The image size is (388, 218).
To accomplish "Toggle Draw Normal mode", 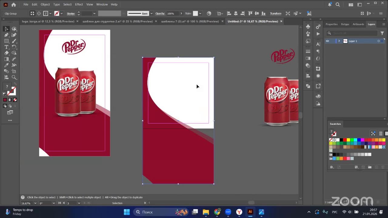I will coord(5,106).
